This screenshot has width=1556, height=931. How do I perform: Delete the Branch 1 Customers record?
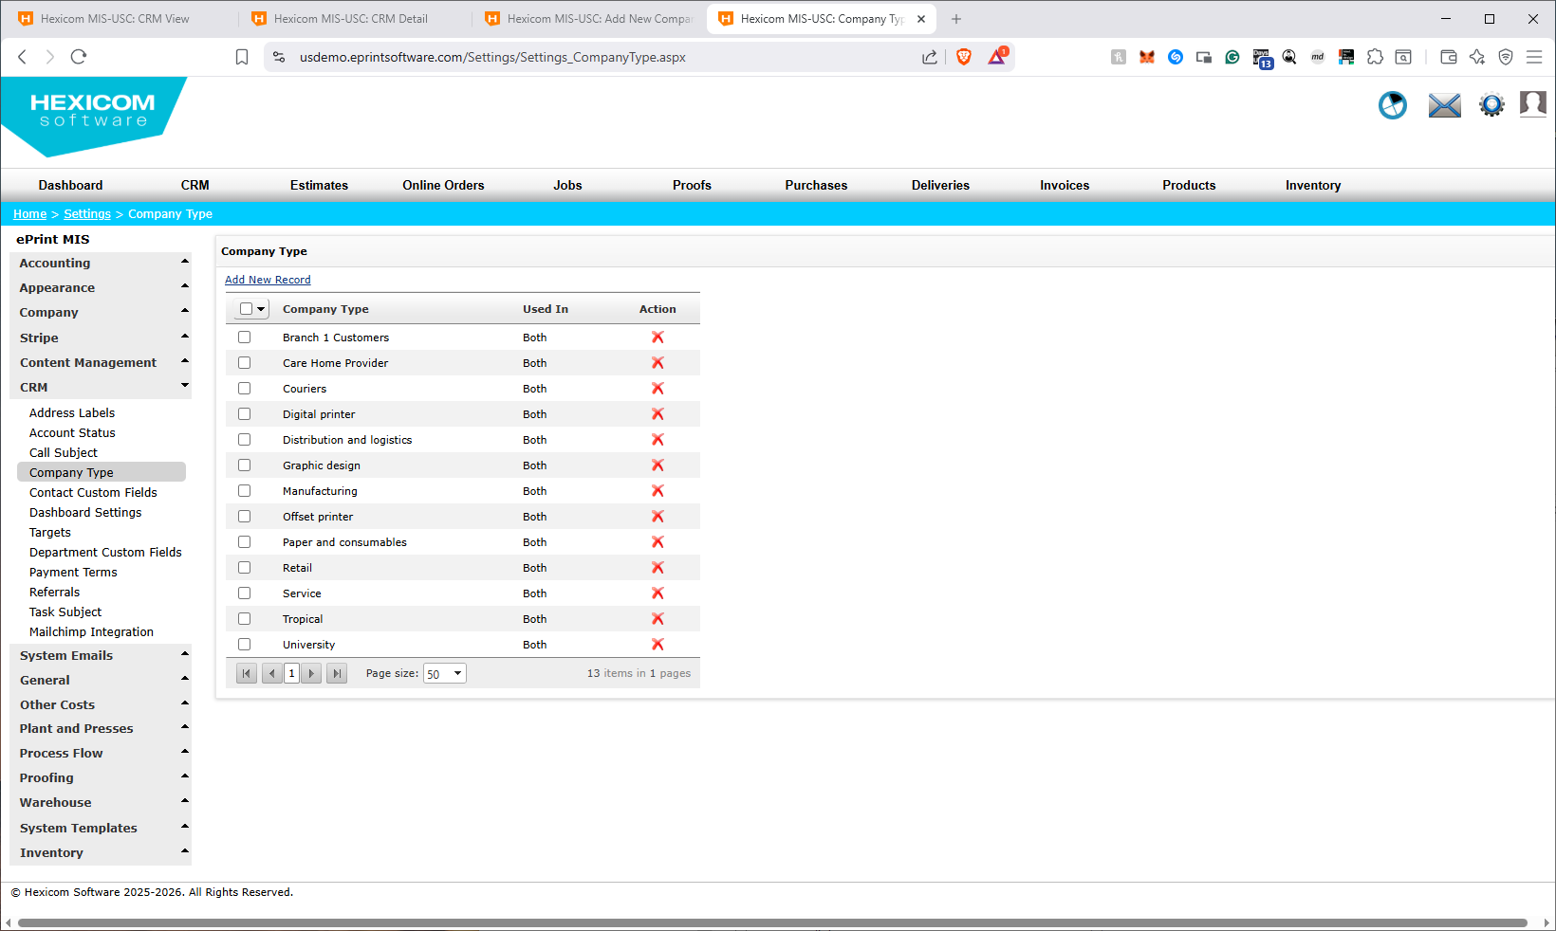click(x=658, y=338)
